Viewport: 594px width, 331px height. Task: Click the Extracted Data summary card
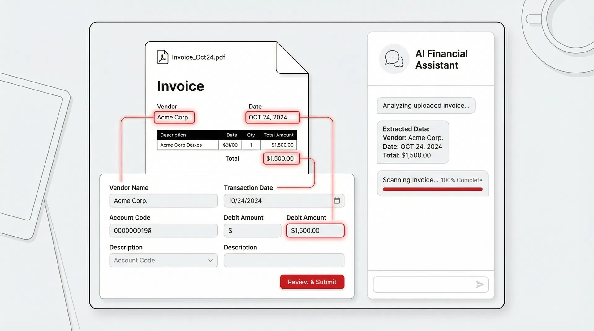click(413, 142)
